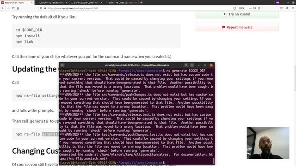
Task: Toggle reader view icon in address bar
Action: (x=234, y=8)
